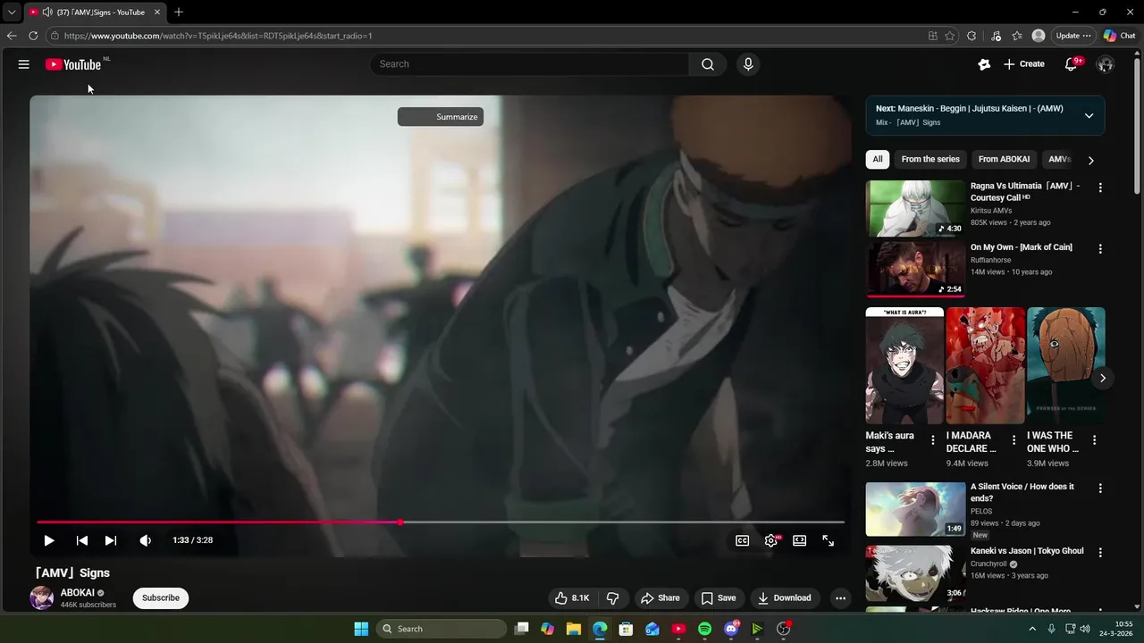Open options for Maki's aura short
The height and width of the screenshot is (643, 1144).
click(933, 440)
